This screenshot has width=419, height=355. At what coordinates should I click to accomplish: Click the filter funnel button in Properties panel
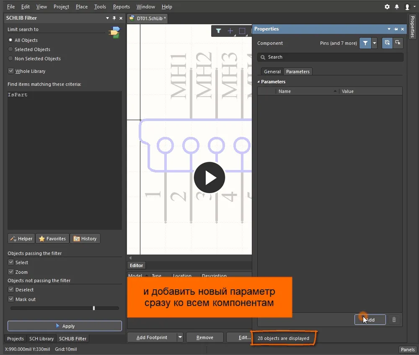(365, 43)
